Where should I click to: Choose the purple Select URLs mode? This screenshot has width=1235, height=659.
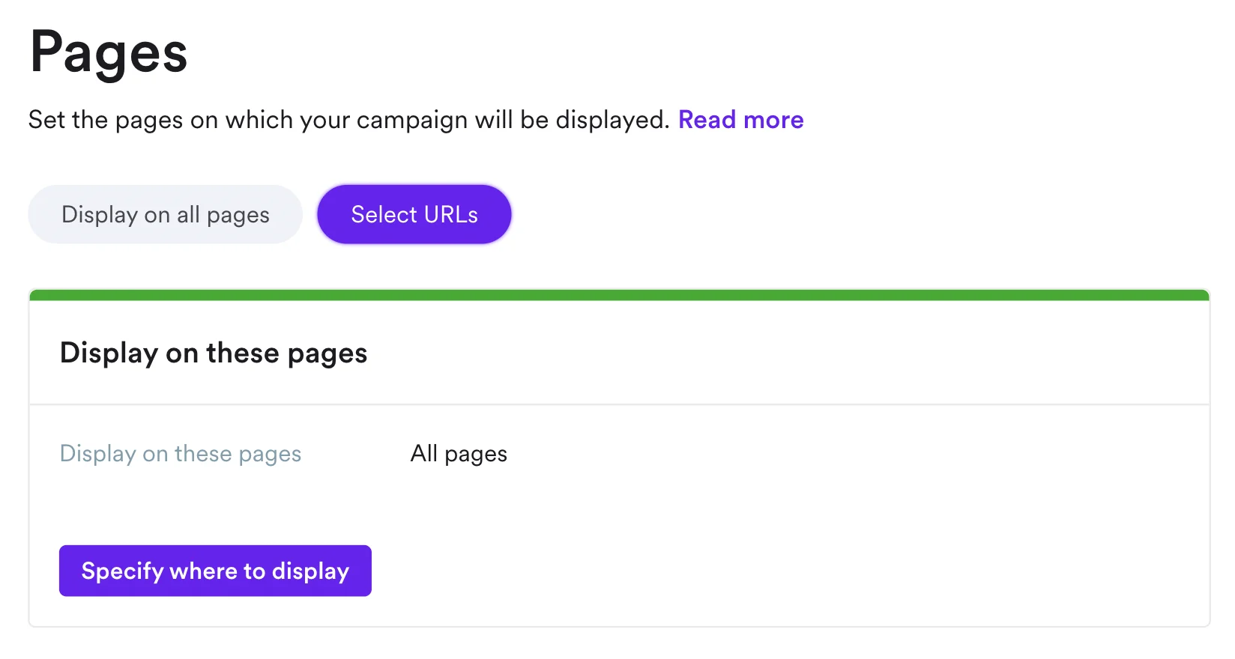pyautogui.click(x=414, y=215)
